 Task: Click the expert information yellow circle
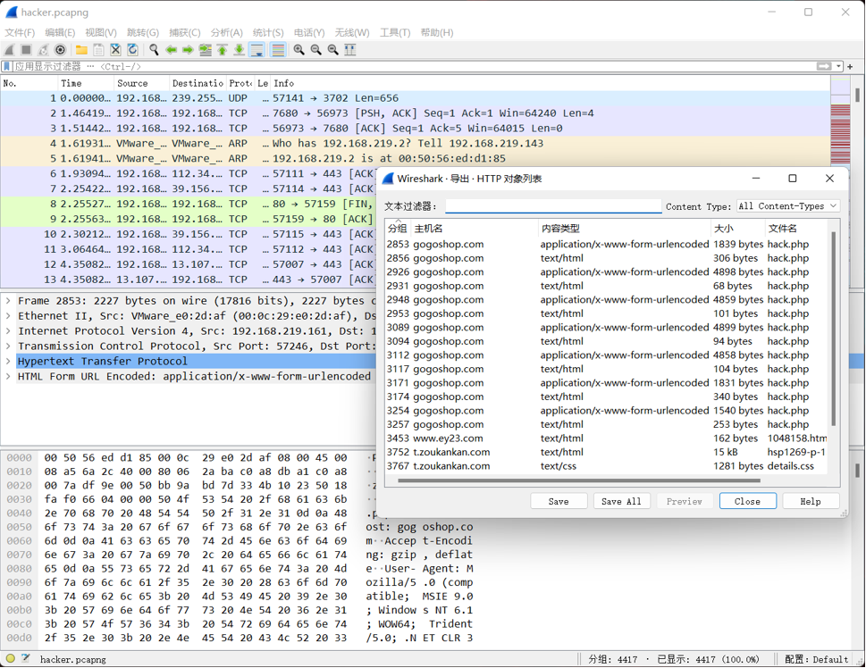pos(11,658)
